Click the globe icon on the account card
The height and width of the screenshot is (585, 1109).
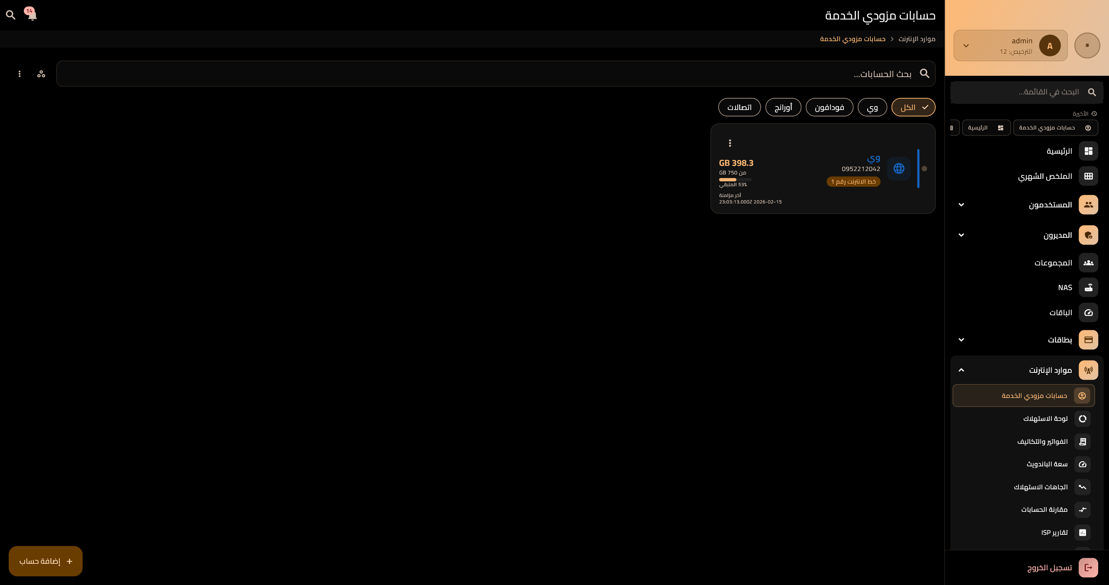click(899, 168)
